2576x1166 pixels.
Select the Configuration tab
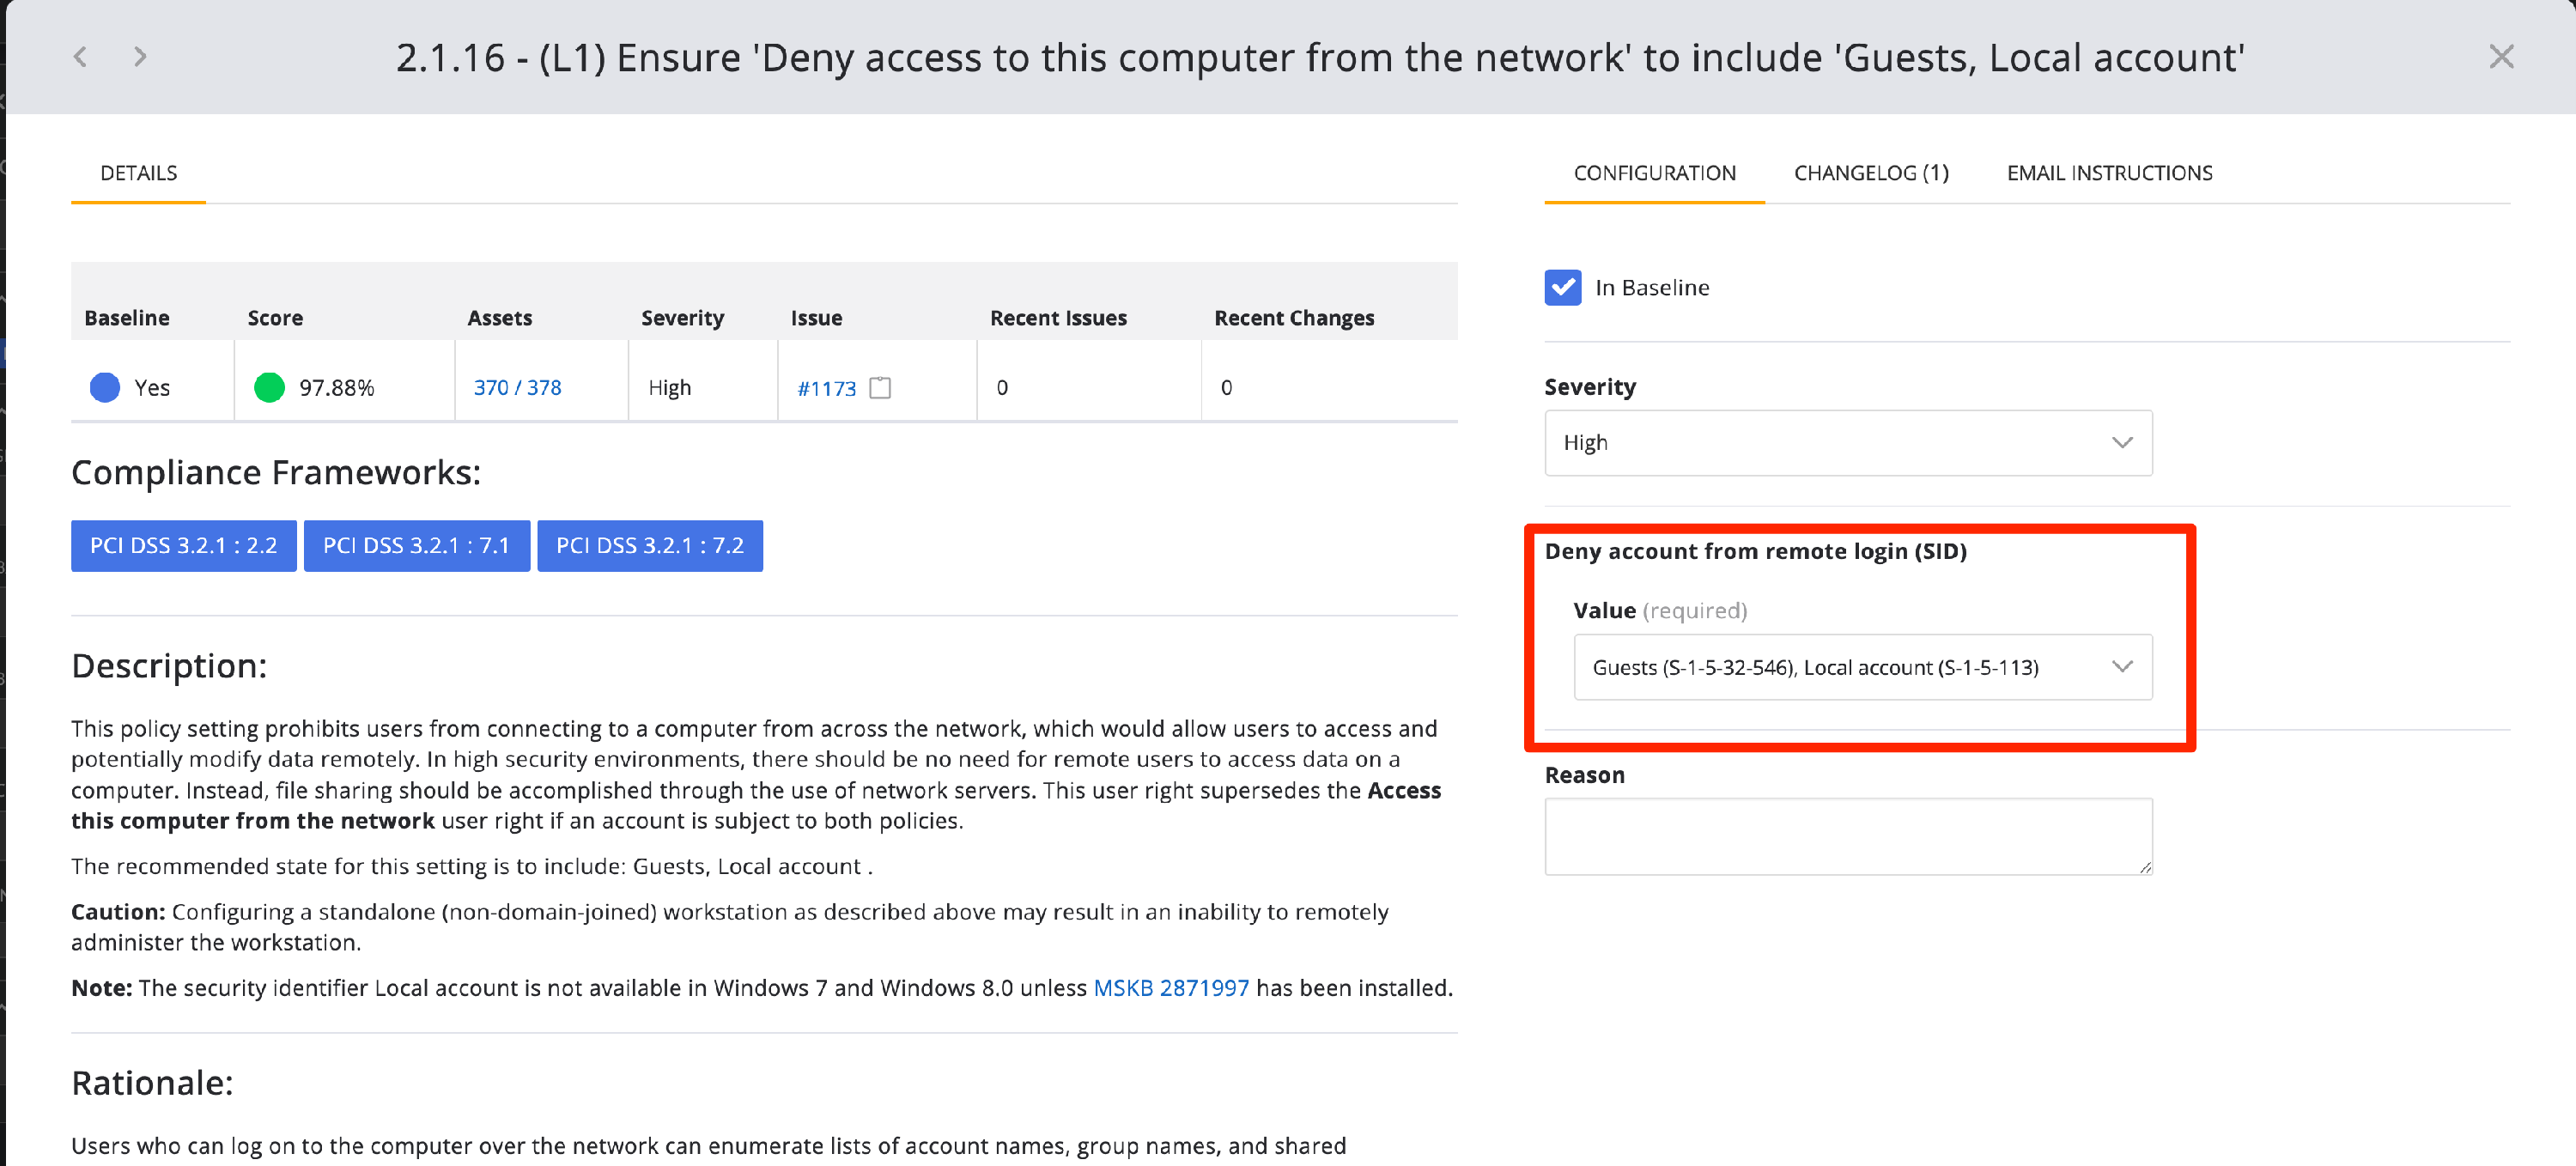(1654, 173)
